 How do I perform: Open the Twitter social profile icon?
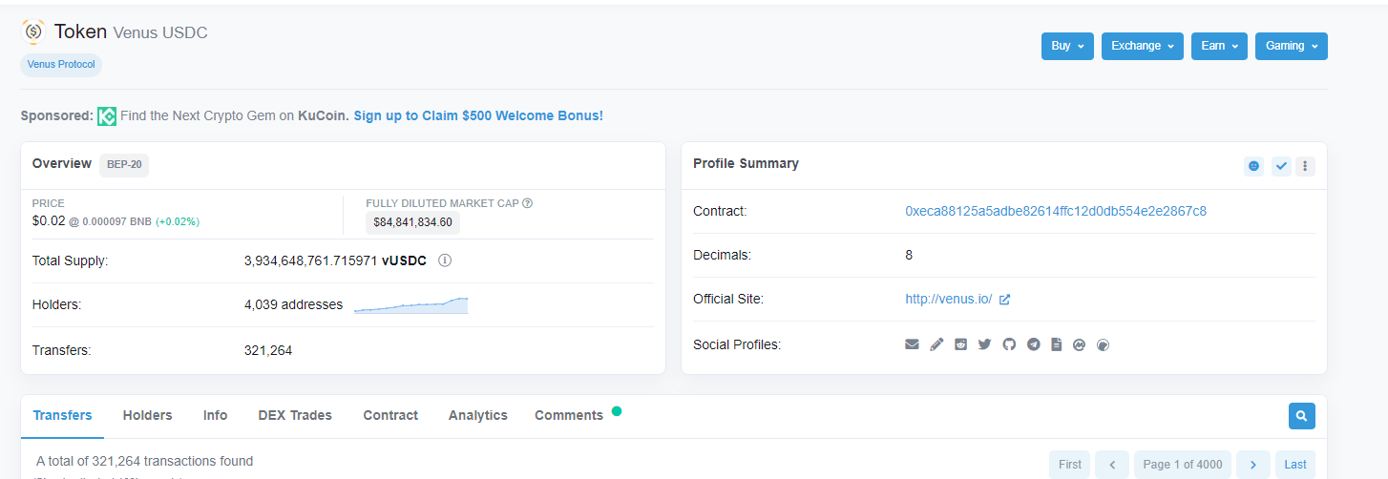point(984,344)
